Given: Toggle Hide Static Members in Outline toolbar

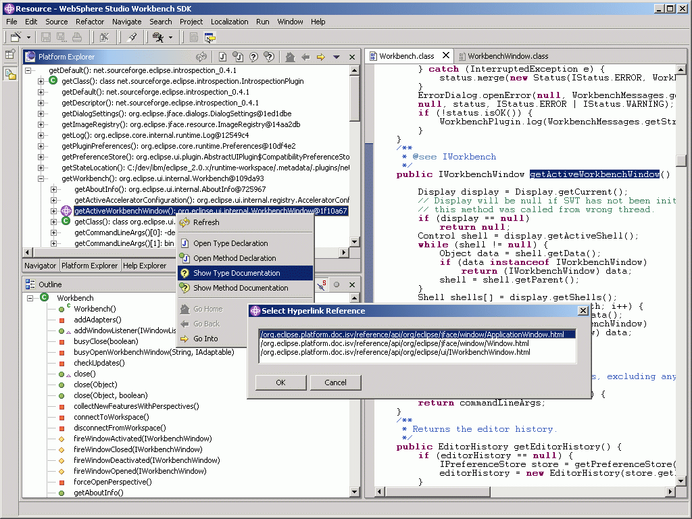Looking at the screenshot, I should tap(321, 285).
